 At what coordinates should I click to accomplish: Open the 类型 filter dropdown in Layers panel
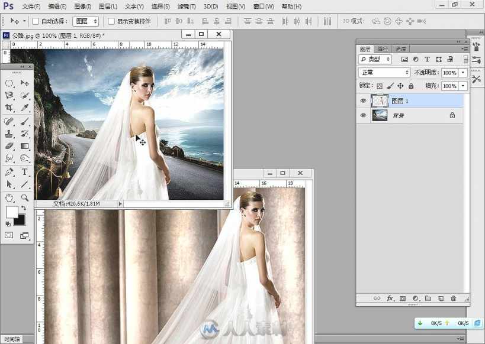(375, 59)
